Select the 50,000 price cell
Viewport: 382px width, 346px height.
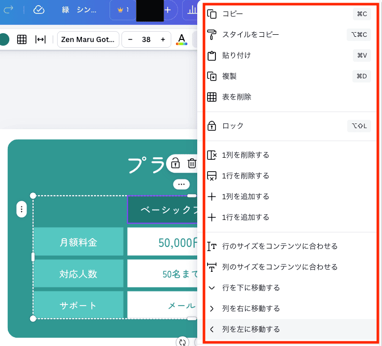click(x=162, y=242)
